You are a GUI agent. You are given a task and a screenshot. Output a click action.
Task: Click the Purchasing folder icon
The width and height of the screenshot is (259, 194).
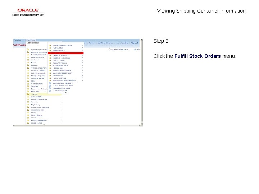[x=28, y=91]
